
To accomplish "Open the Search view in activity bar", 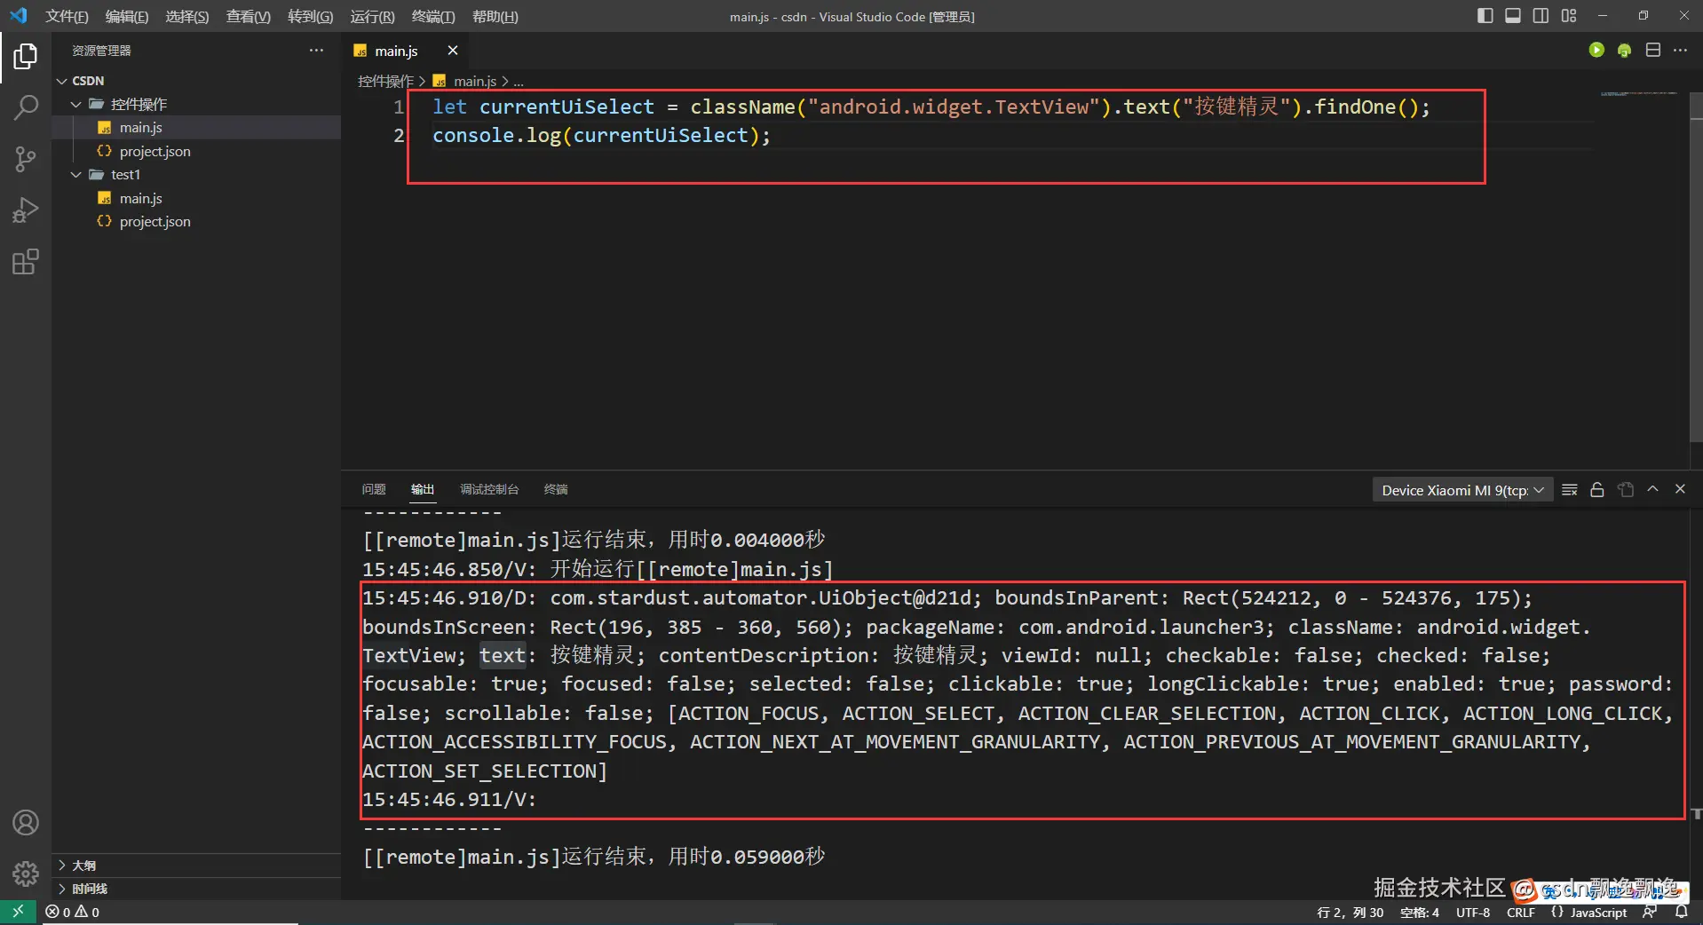I will pyautogui.click(x=26, y=108).
